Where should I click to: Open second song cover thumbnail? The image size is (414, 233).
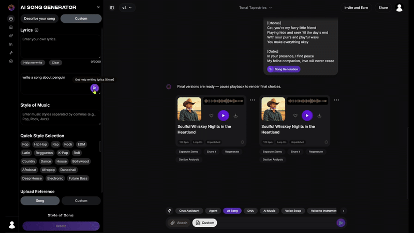273,109
